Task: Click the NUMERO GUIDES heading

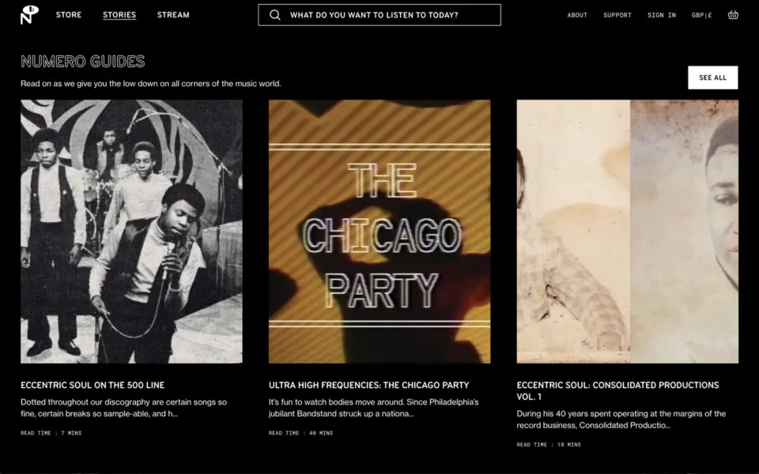Action: click(82, 61)
